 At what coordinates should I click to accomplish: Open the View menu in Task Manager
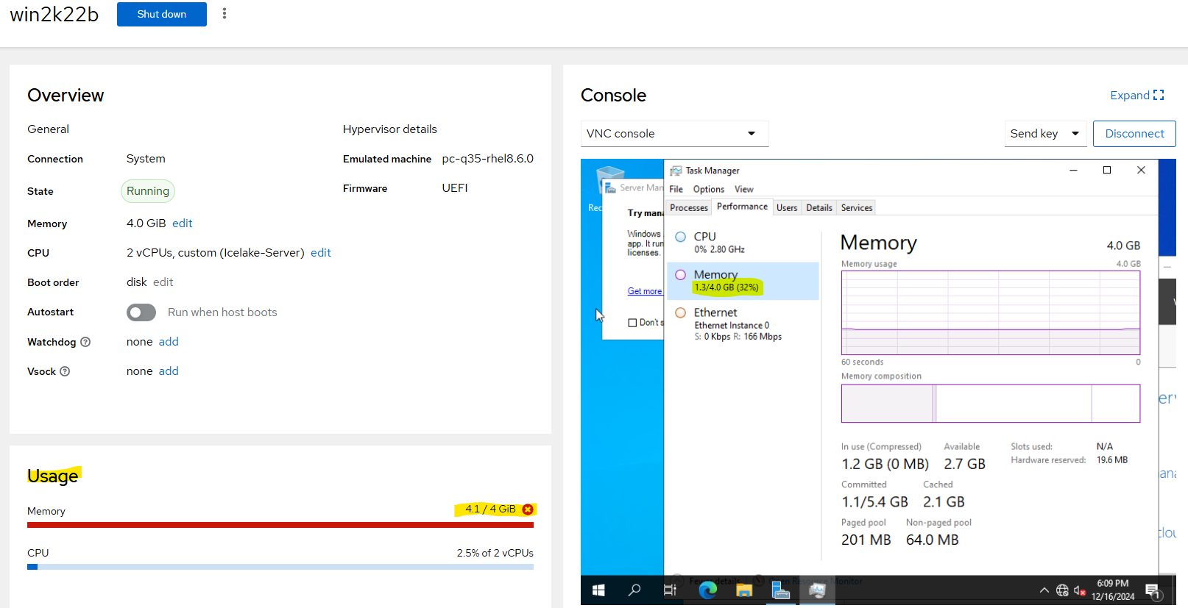pos(744,190)
